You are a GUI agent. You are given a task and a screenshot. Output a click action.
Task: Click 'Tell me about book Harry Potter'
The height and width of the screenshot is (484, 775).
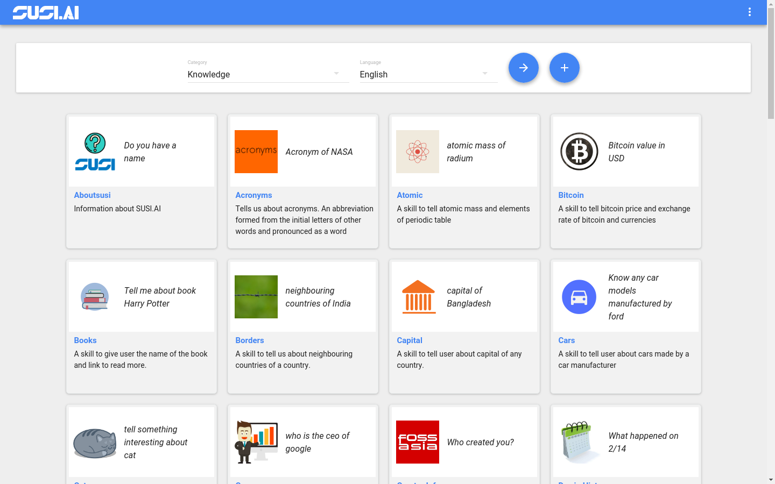pos(160,297)
